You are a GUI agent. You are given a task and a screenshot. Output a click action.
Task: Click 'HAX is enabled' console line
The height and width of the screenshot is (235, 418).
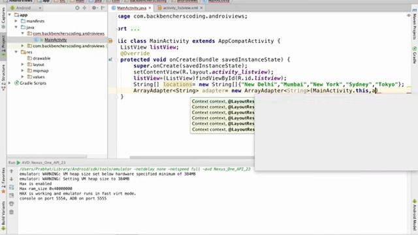(x=35, y=183)
